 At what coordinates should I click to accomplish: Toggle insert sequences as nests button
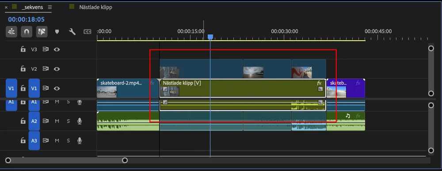(x=11, y=32)
